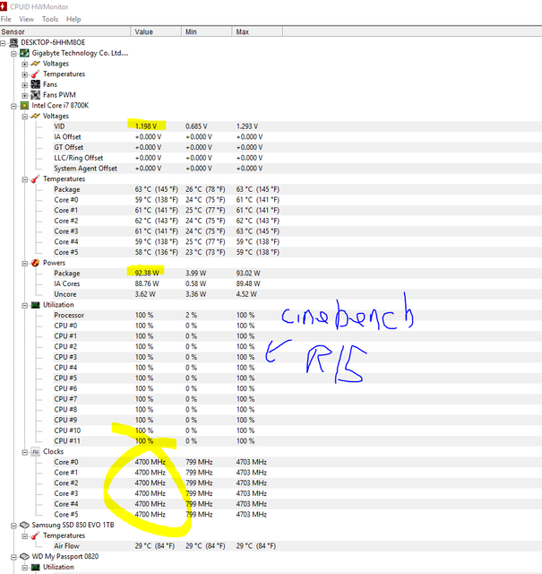Click the 2 % Processor min value
Image resolution: width=542 pixels, height=574 pixels.
tap(191, 315)
